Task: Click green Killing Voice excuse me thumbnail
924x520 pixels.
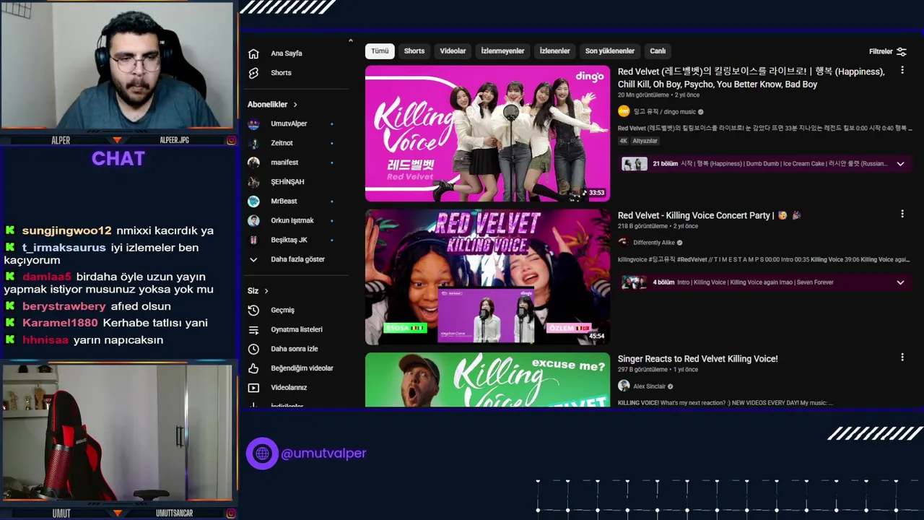Action: (x=487, y=380)
